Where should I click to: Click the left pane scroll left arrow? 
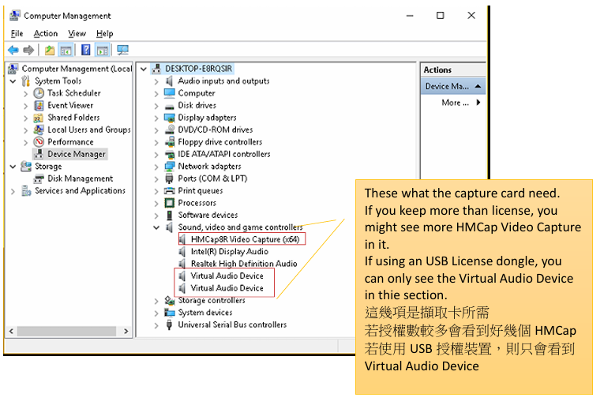click(11, 332)
